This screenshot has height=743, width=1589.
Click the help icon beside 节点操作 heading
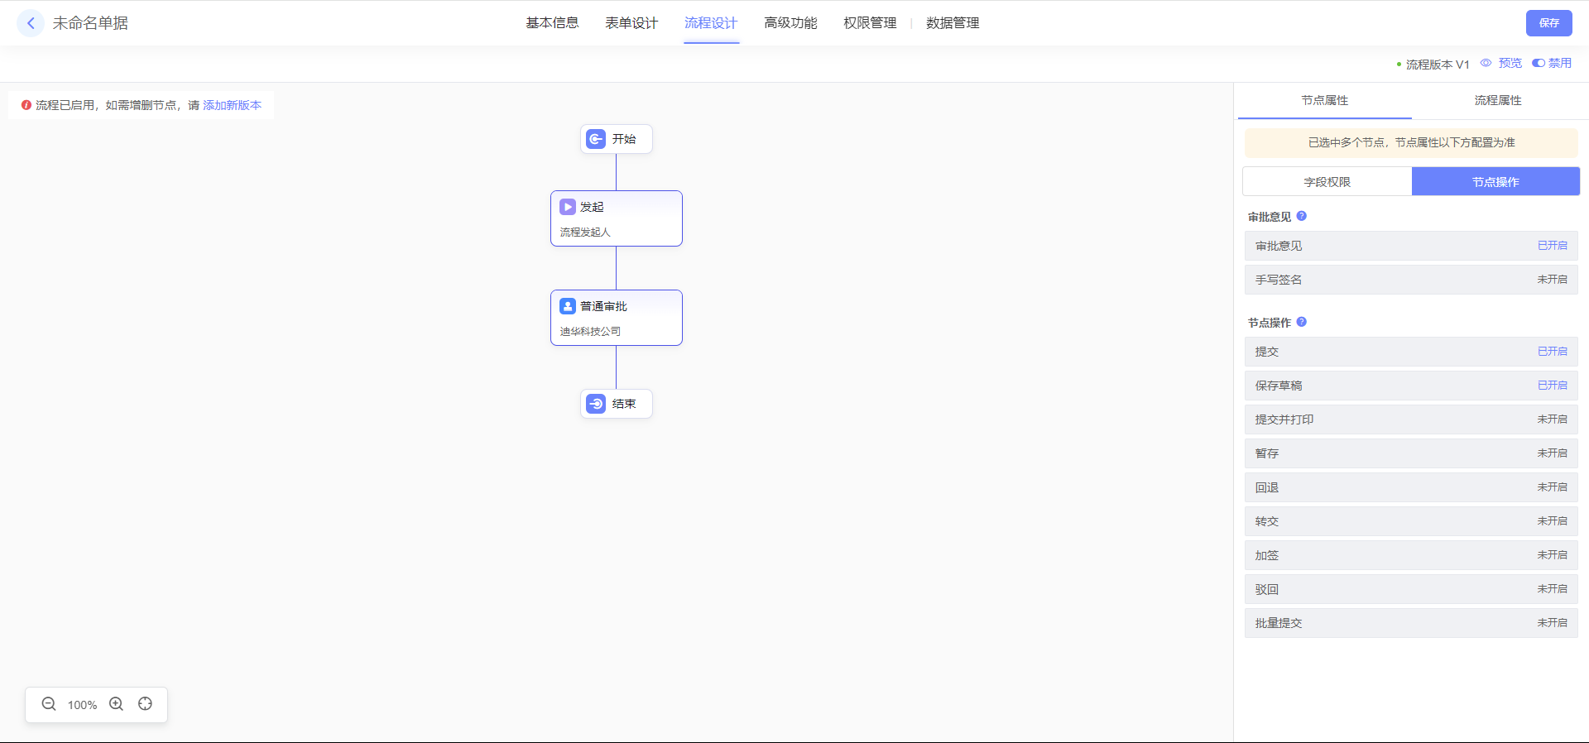[1302, 322]
